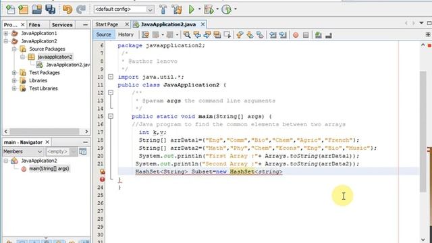Switch to the Files tab

click(34, 25)
